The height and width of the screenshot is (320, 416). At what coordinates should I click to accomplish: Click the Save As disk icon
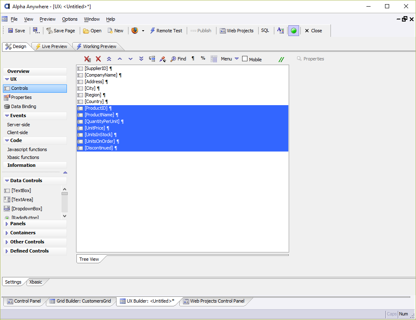pyautogui.click(x=36, y=31)
